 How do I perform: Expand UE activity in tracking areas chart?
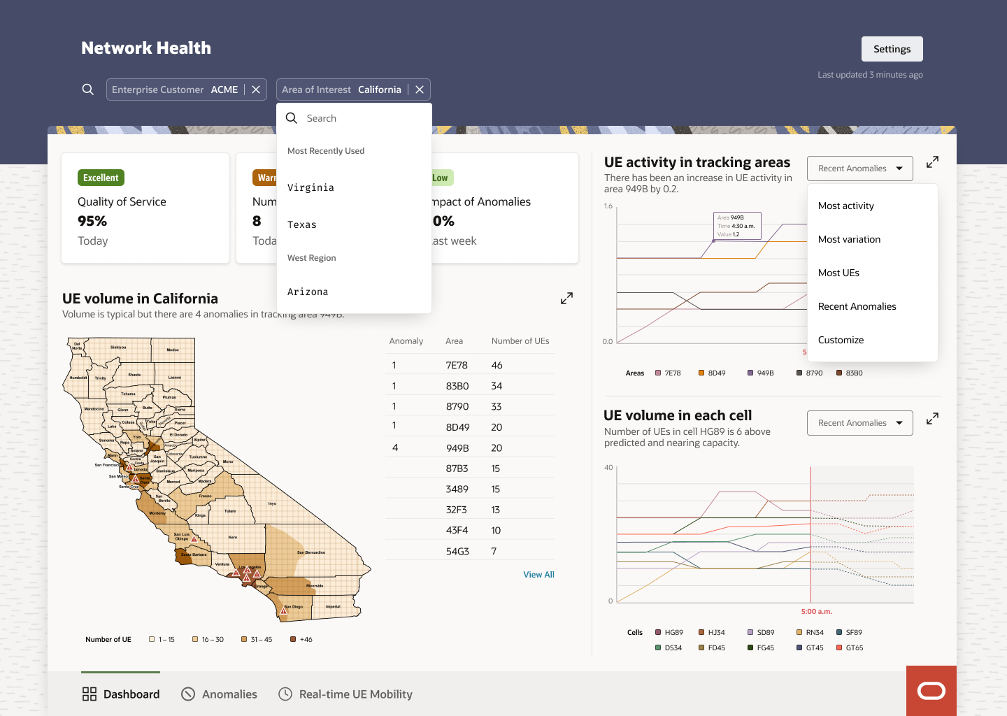(x=932, y=162)
